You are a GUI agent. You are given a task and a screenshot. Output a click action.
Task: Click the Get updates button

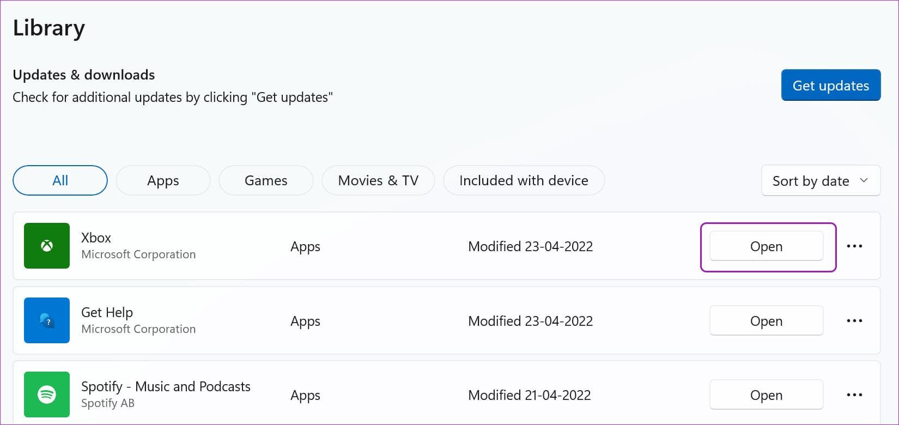pos(831,85)
